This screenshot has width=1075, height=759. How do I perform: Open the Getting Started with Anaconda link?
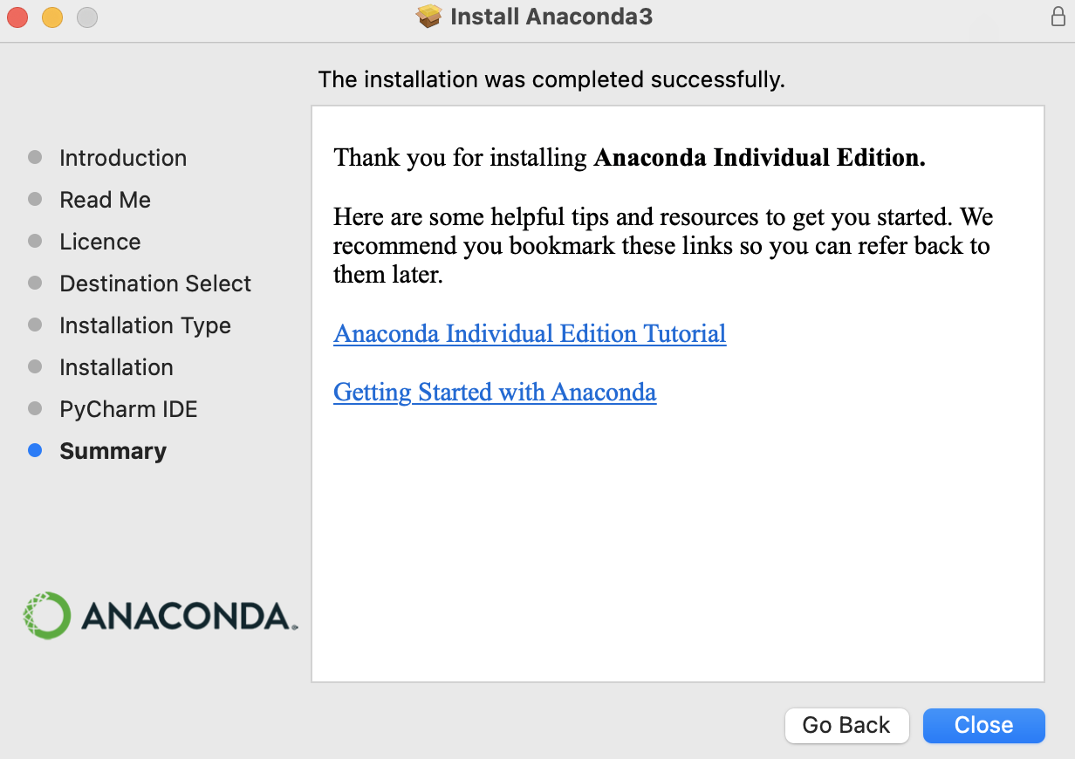(x=495, y=393)
